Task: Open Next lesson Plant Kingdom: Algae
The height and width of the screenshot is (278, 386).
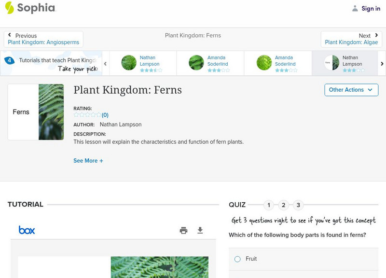Action: tap(351, 39)
